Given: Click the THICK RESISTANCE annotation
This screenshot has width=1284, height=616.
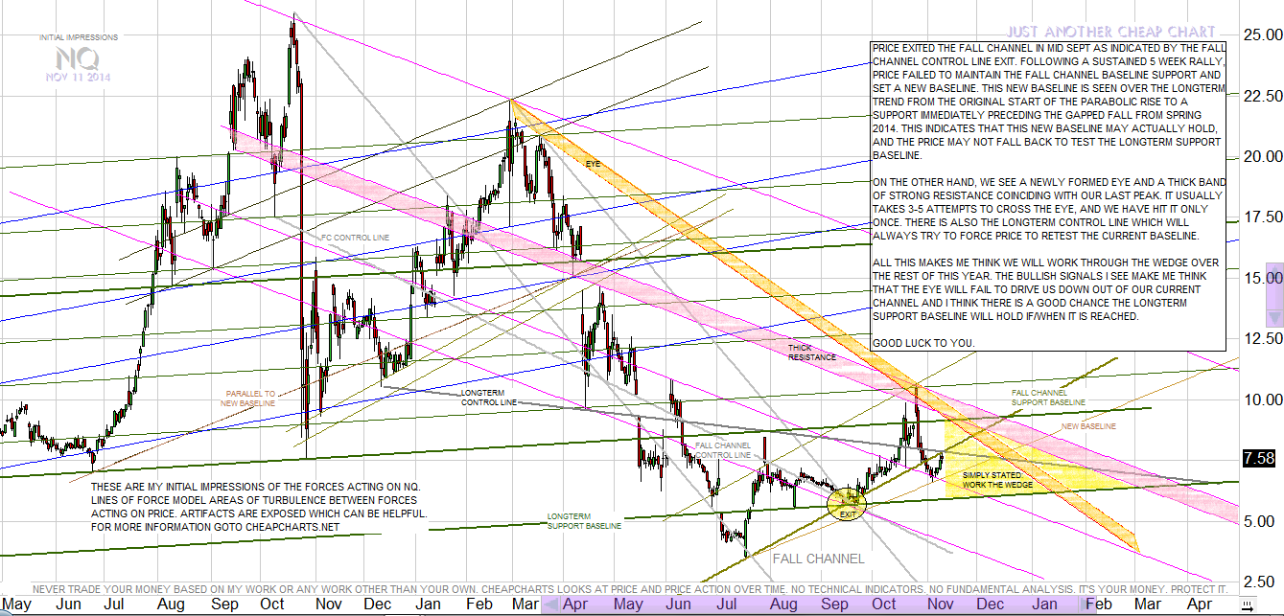Looking at the screenshot, I should [x=811, y=352].
